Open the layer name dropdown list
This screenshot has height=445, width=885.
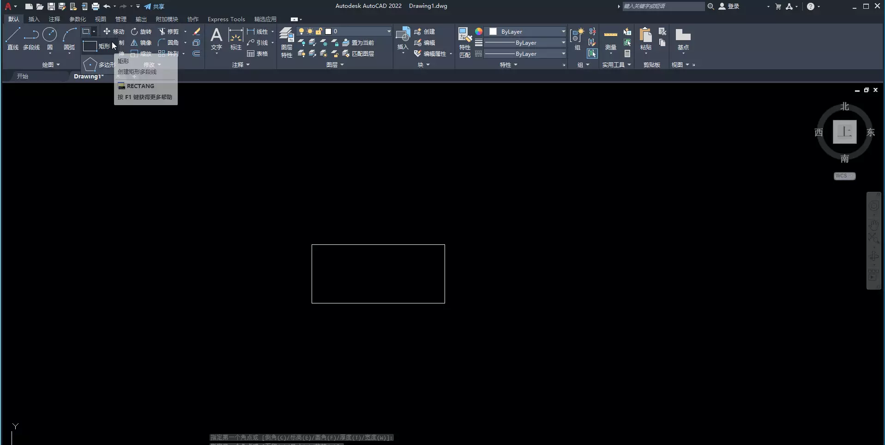click(x=388, y=31)
